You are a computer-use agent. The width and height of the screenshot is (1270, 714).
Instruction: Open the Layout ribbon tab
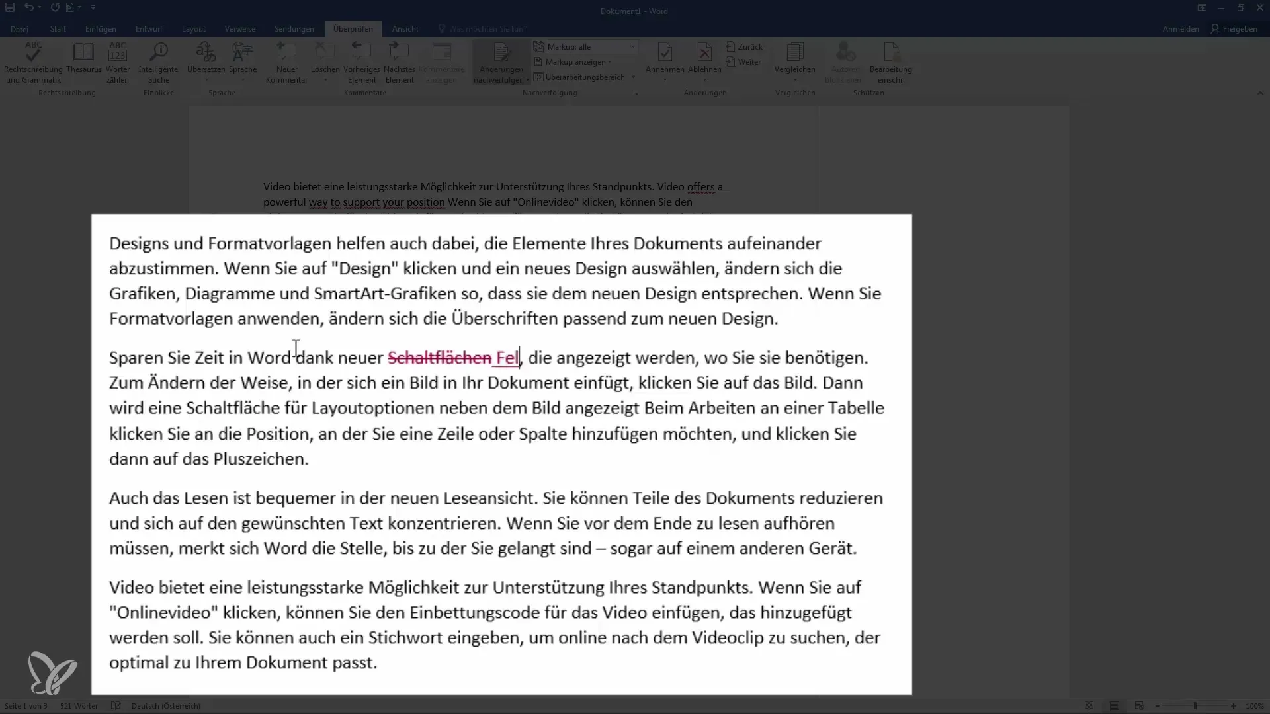coord(194,29)
